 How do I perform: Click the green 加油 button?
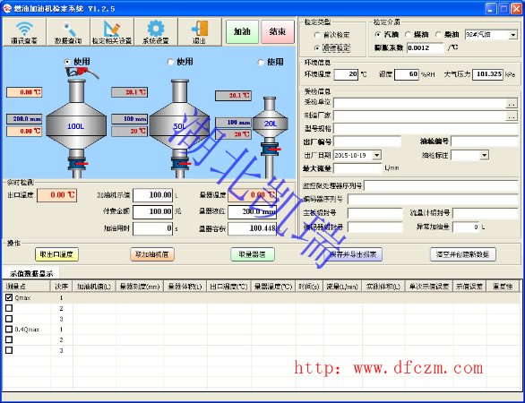(x=242, y=32)
